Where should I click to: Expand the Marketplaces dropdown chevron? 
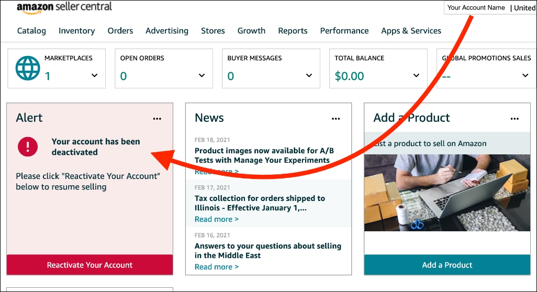[x=95, y=76]
